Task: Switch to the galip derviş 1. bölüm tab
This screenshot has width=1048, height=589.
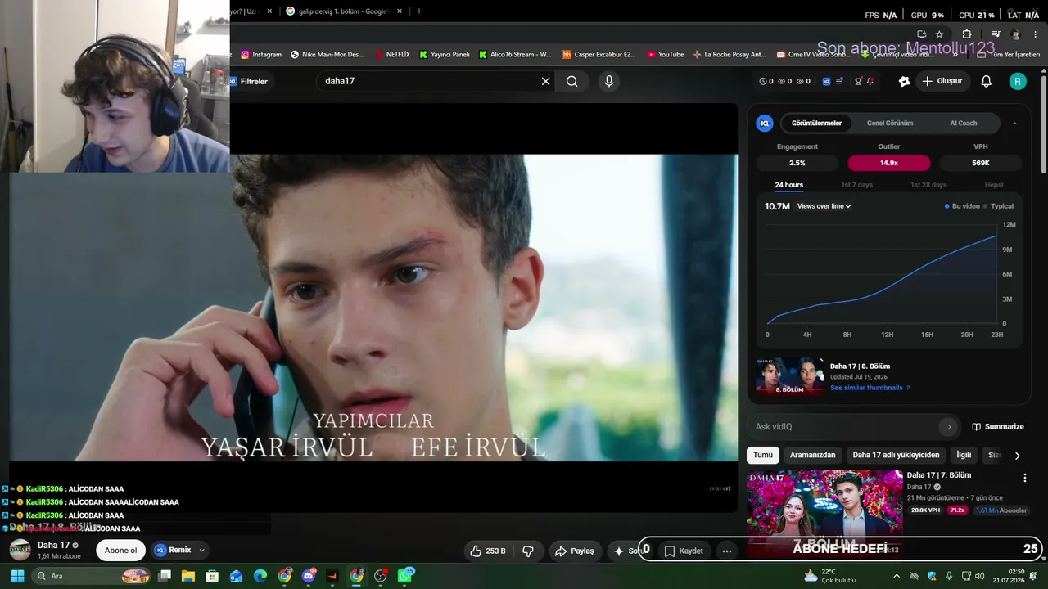Action: (342, 11)
